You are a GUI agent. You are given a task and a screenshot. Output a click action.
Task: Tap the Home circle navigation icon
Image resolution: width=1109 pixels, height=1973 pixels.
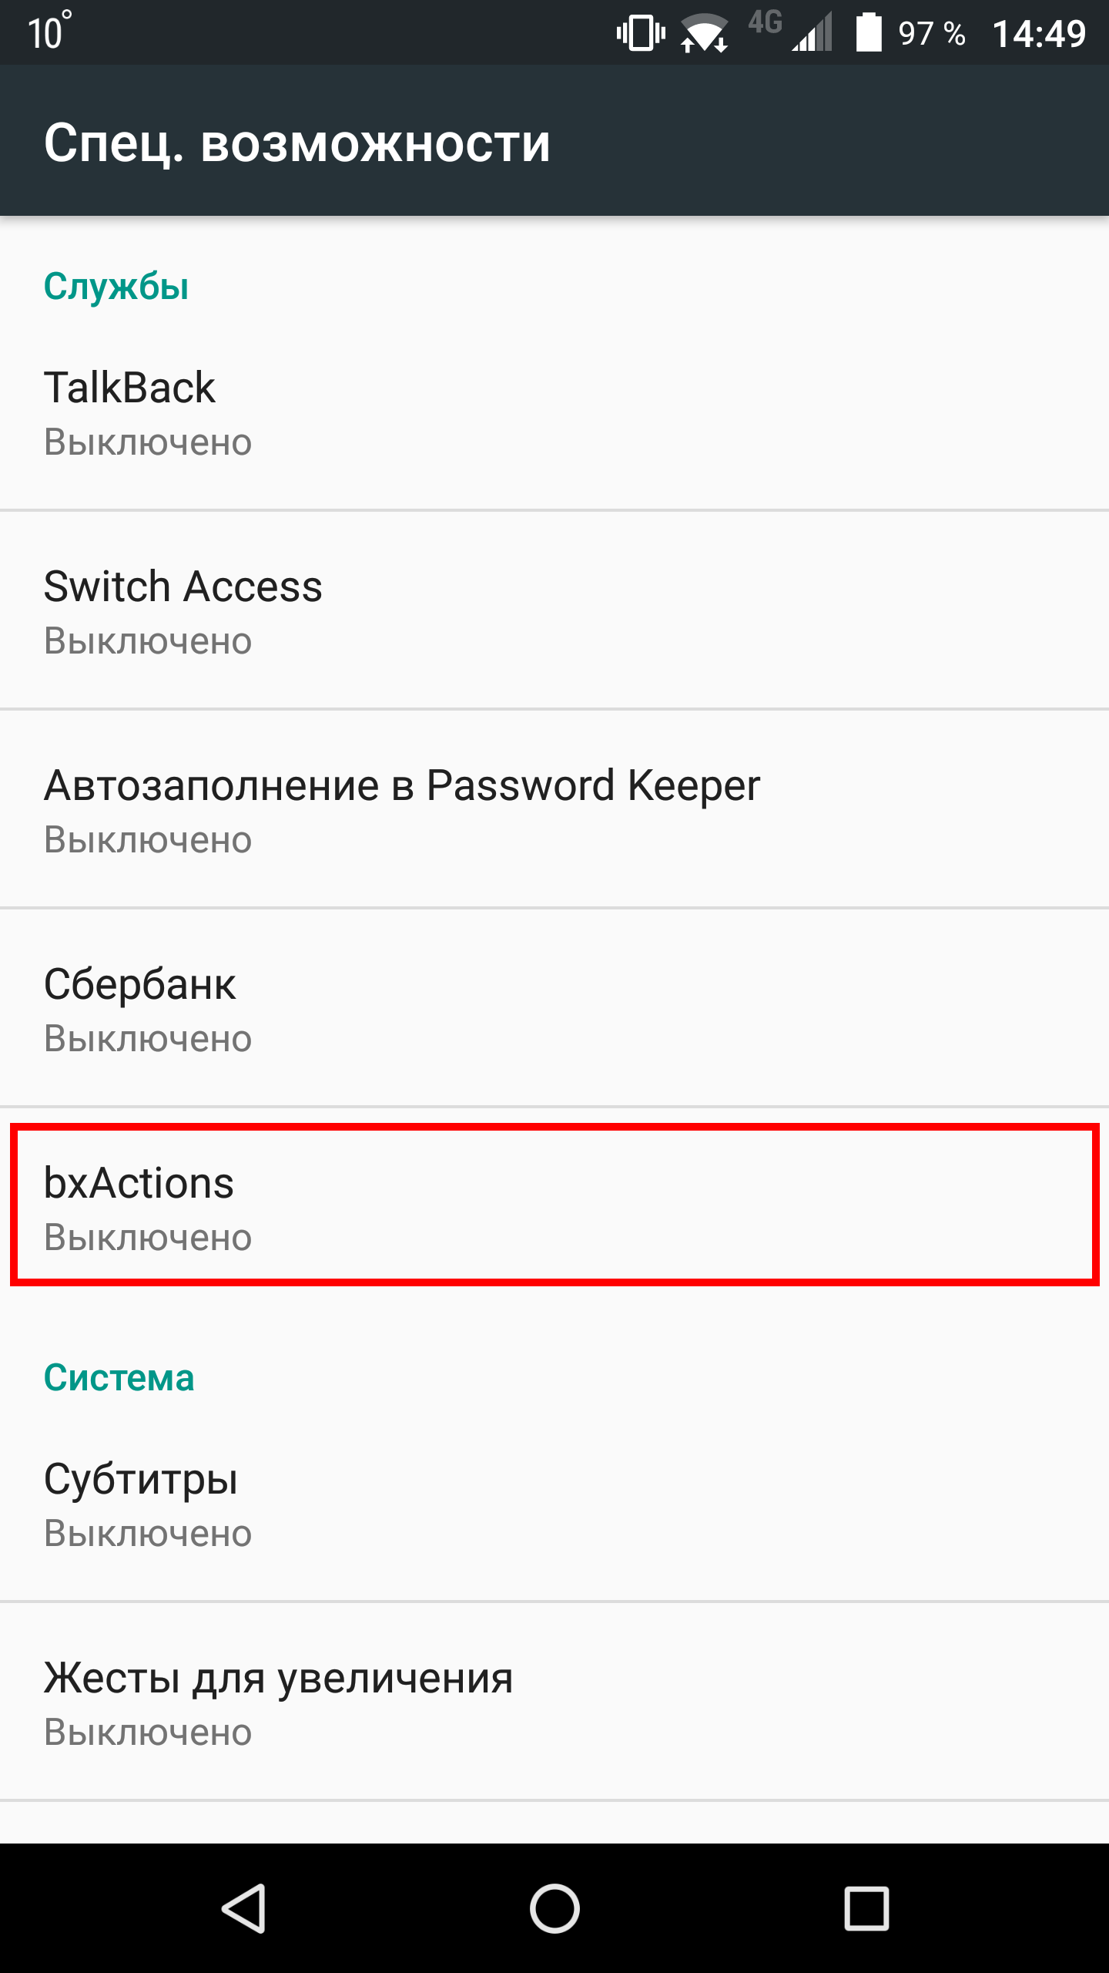pos(554,1908)
